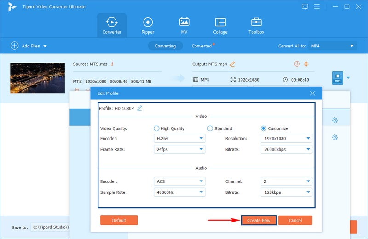Screen dimensions: 368x239
Task: Switch to the Ripper tab
Action: [148, 25]
